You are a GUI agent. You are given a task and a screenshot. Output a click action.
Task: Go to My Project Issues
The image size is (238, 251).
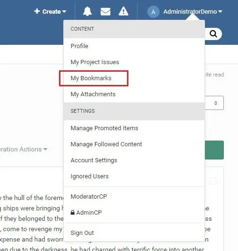pos(95,62)
